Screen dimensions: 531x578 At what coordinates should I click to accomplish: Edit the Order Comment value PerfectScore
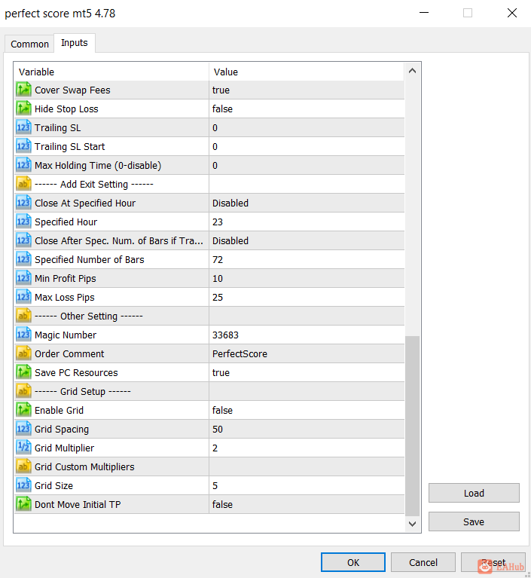pyautogui.click(x=307, y=353)
